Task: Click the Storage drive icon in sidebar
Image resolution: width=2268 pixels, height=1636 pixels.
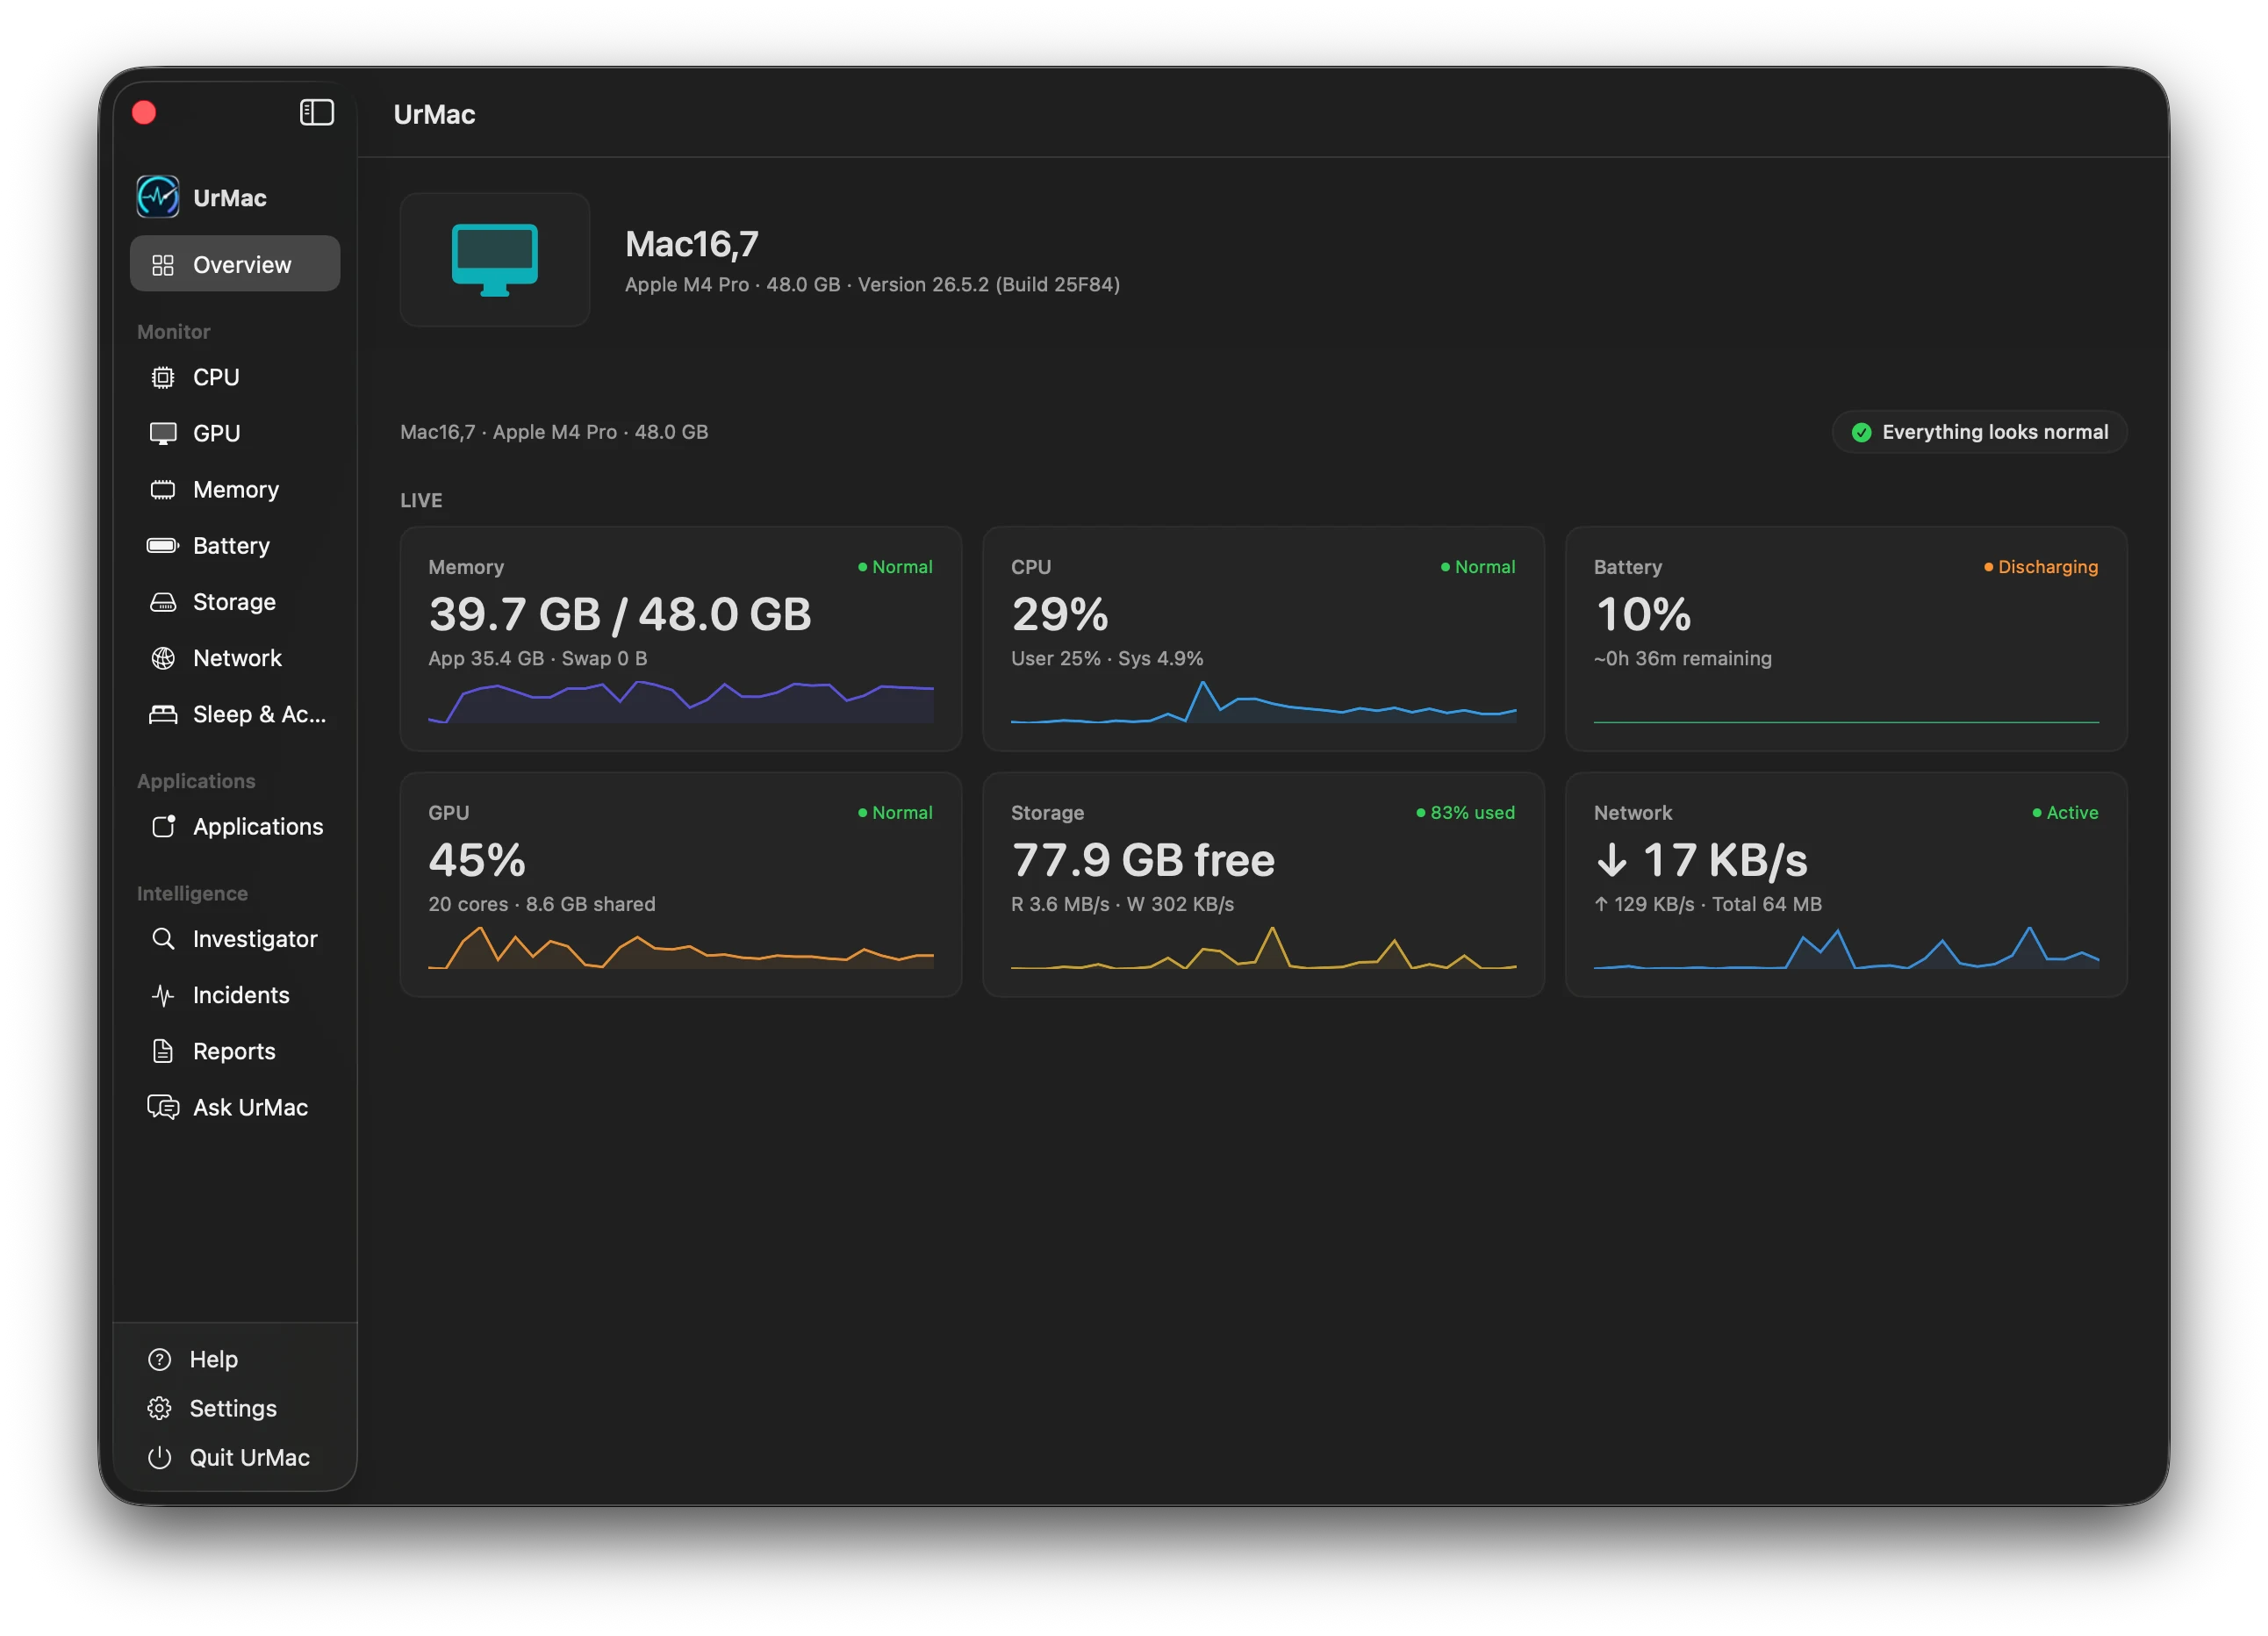Action: pos(162,601)
